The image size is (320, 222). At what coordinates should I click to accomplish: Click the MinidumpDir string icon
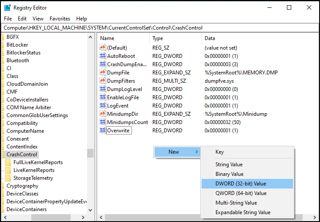pyautogui.click(x=103, y=114)
